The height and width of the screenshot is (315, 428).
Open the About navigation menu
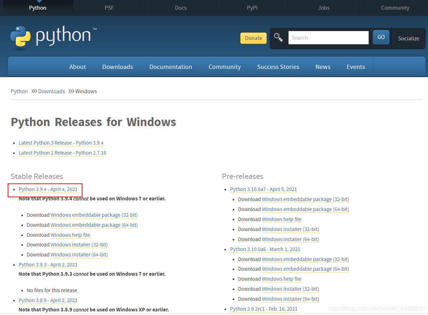tap(78, 67)
